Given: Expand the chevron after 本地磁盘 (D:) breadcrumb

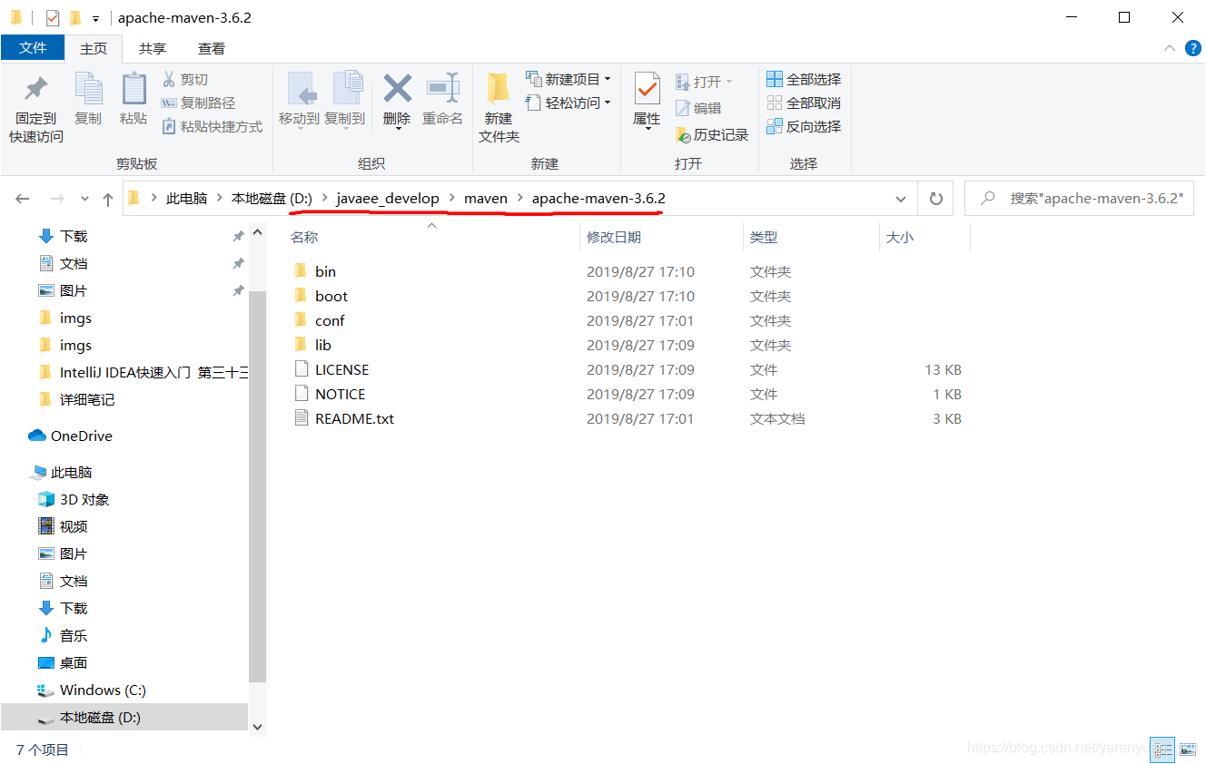Looking at the screenshot, I should coord(324,198).
